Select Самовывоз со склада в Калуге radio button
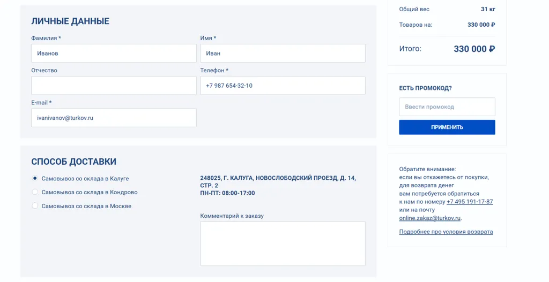Viewport: 549px width, 282px height. 35,178
